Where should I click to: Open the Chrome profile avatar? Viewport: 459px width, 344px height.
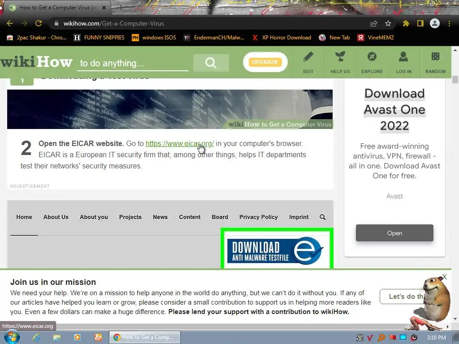pyautogui.click(x=435, y=23)
